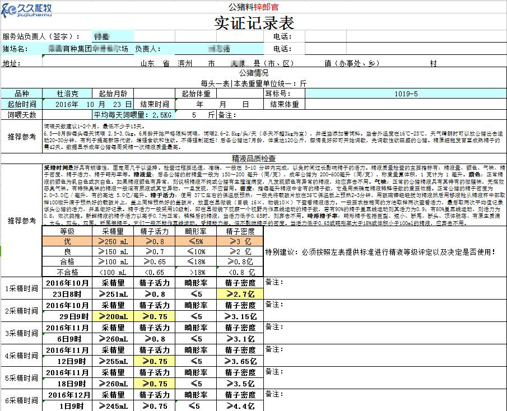Image resolution: width=507 pixels, height=411 pixels.
Task: Select the 地址 label cell
Action: click(12, 63)
